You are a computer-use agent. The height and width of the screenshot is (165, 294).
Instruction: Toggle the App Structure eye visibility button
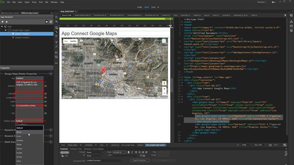coord(47,22)
